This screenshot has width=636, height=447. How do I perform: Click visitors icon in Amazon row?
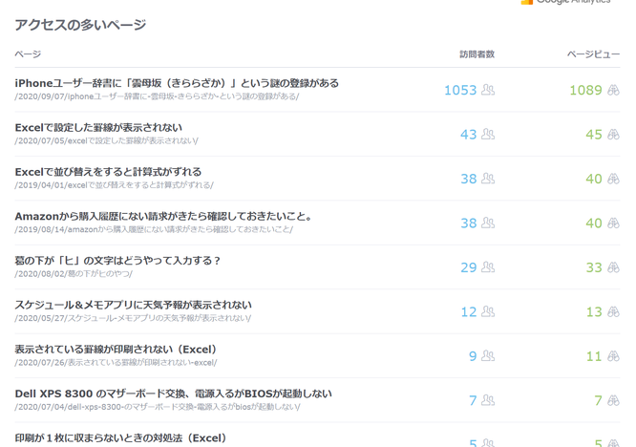coord(488,223)
